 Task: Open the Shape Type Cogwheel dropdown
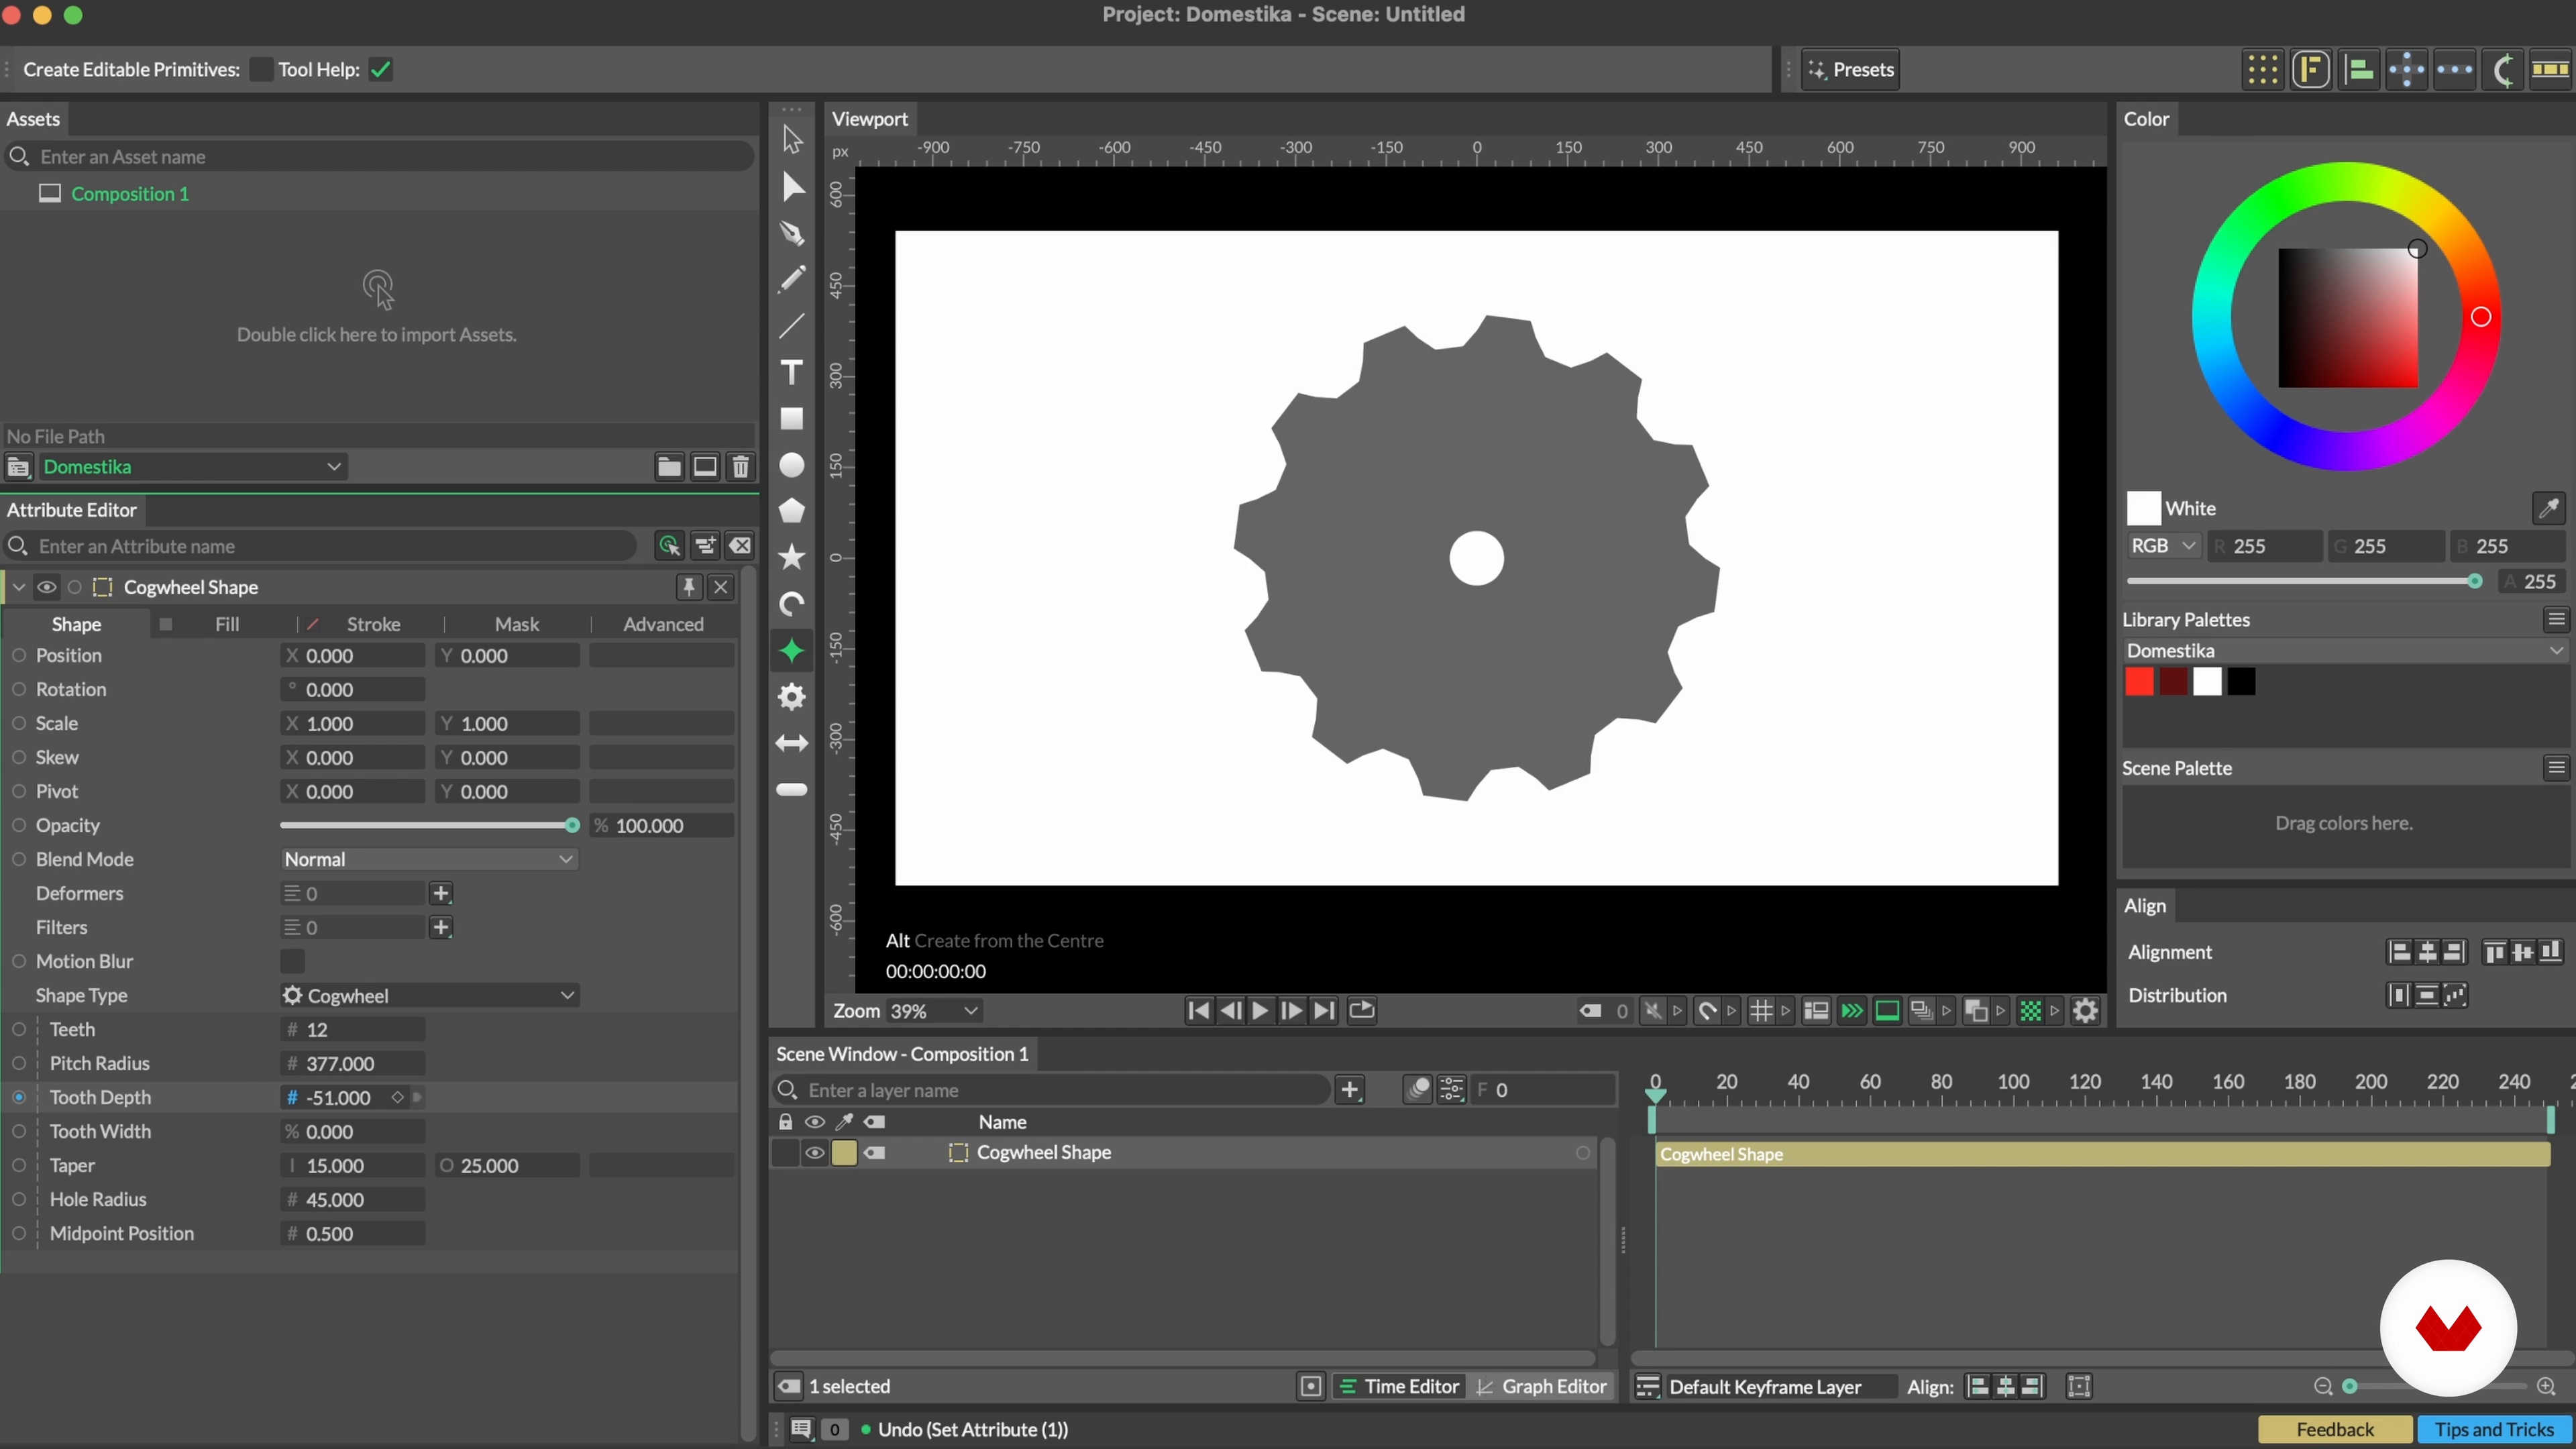(x=429, y=995)
